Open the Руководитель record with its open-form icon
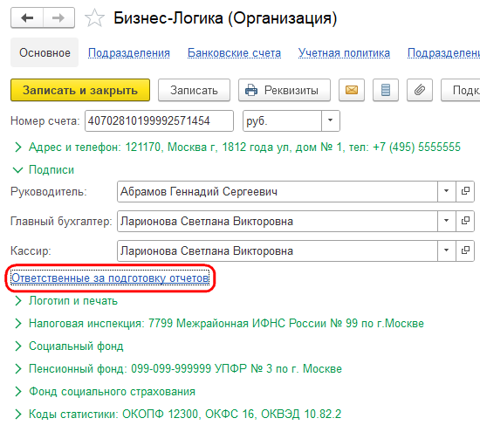 (465, 191)
